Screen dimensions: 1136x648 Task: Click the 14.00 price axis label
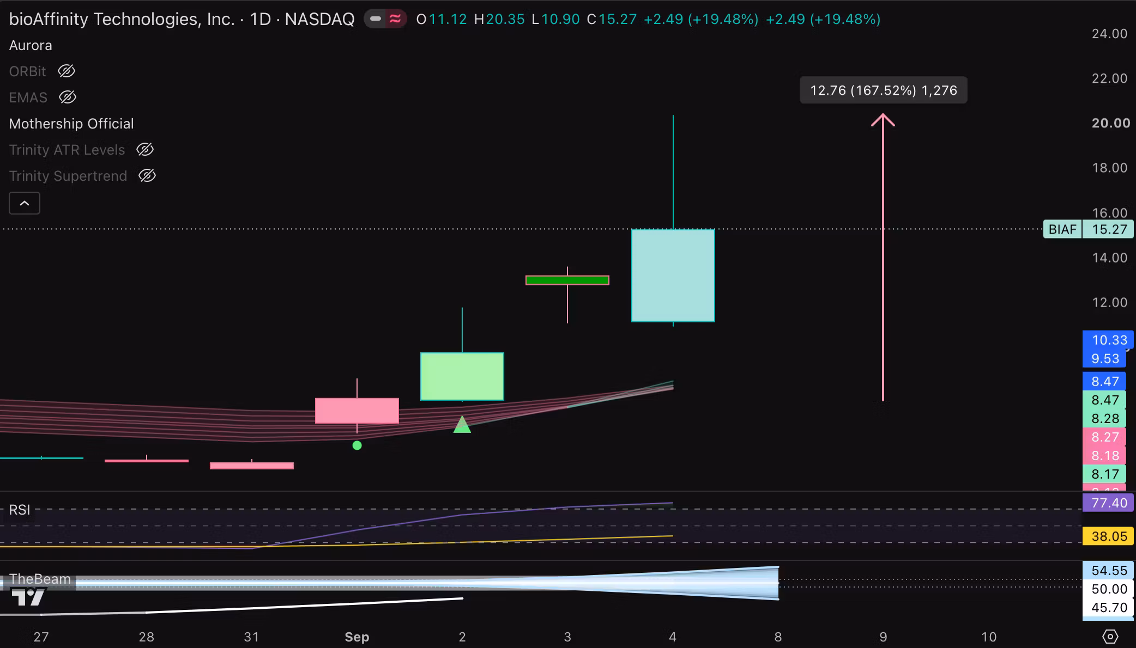point(1109,258)
